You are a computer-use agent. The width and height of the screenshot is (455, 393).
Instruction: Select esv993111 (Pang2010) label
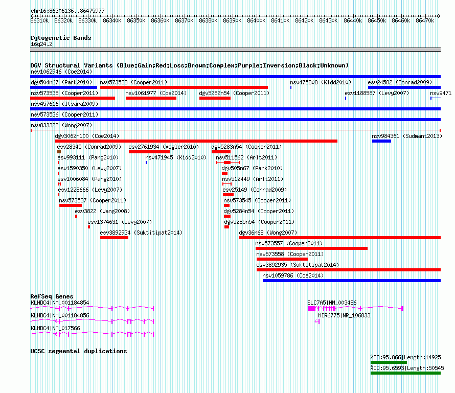click(88, 157)
